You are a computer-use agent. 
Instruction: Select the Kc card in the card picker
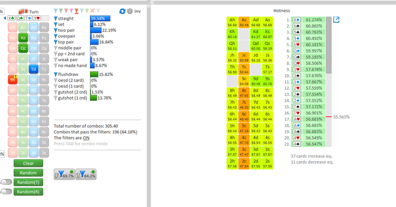click(23, 38)
